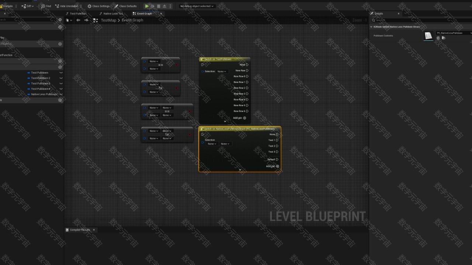Image resolution: width=472 pixels, height=265 pixels.
Task: Switch to the Native Less Tes tab
Action: point(111,14)
